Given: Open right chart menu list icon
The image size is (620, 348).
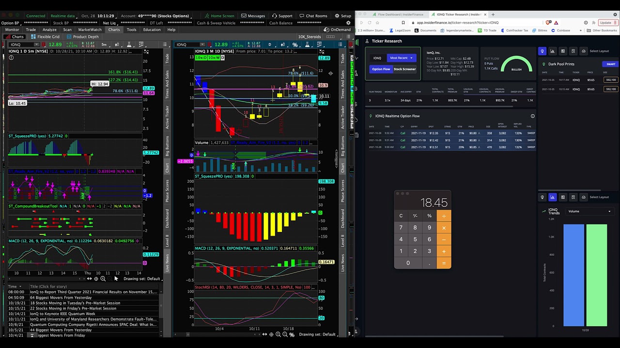Looking at the screenshot, I should click(x=340, y=44).
